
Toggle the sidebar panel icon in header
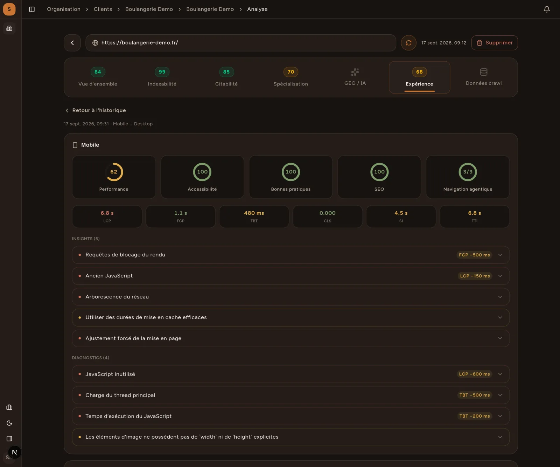tap(32, 9)
